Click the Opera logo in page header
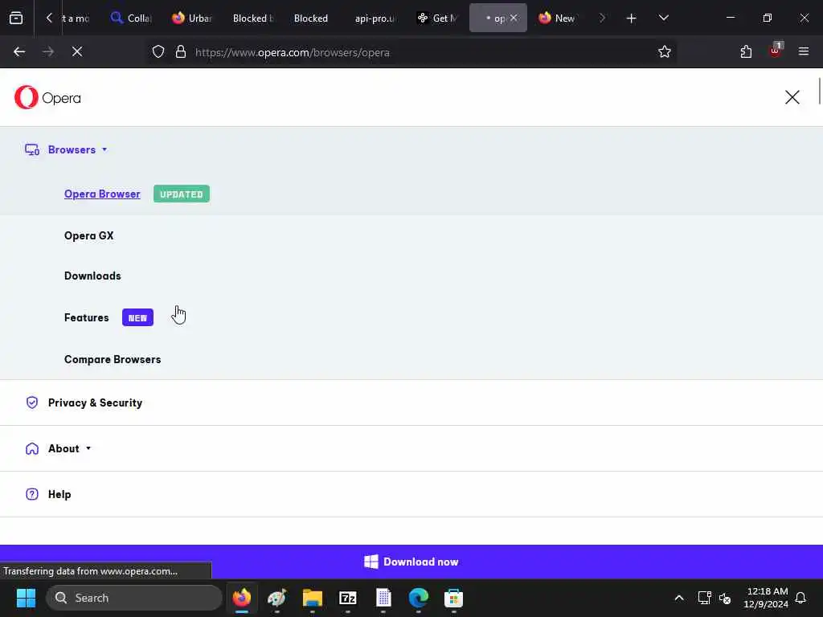The width and height of the screenshot is (823, 617). tap(47, 97)
